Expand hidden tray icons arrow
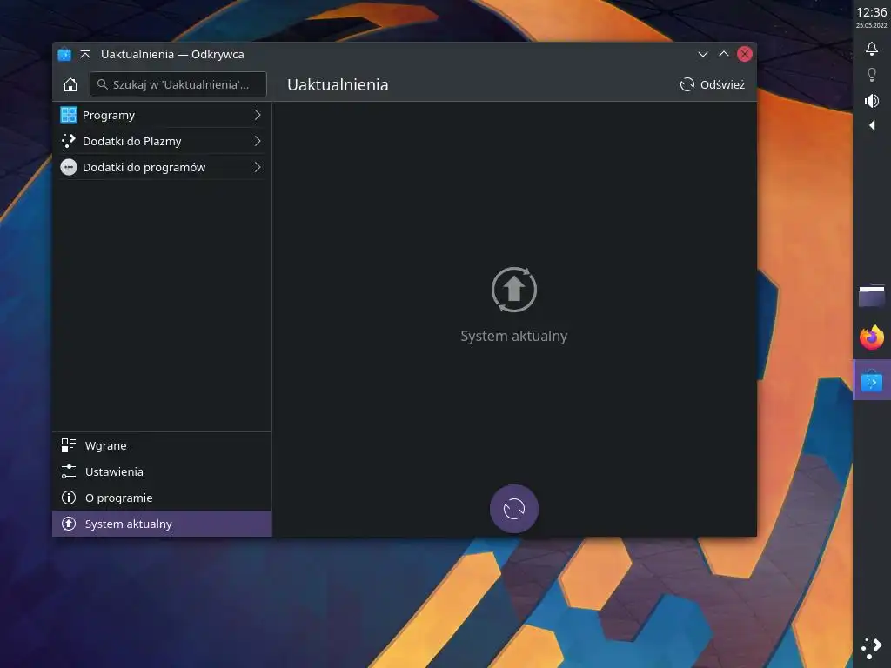 [x=872, y=125]
